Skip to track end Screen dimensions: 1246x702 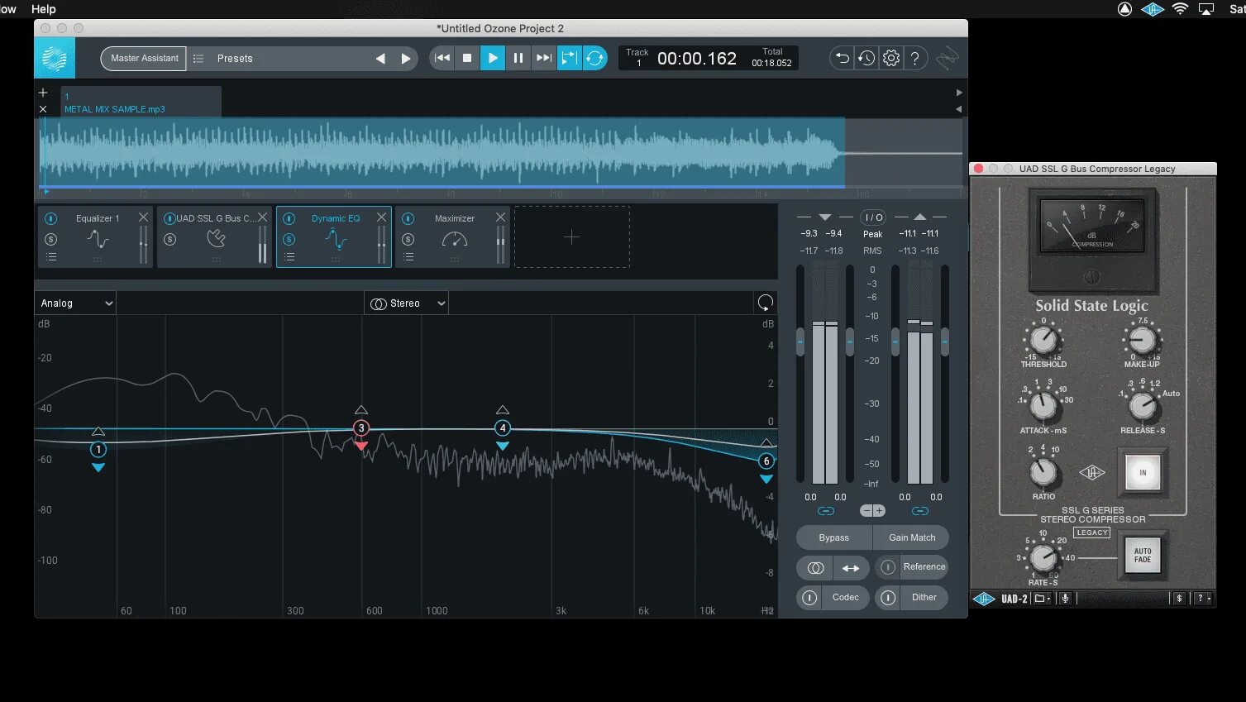click(x=544, y=58)
